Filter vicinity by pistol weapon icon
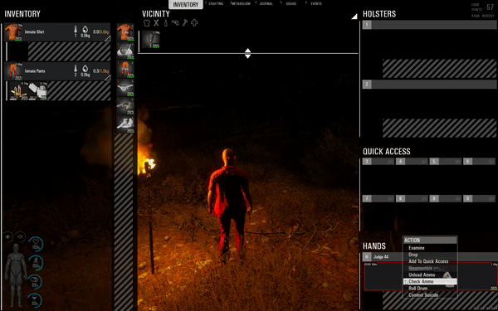The width and height of the screenshot is (498, 311). coord(175,23)
